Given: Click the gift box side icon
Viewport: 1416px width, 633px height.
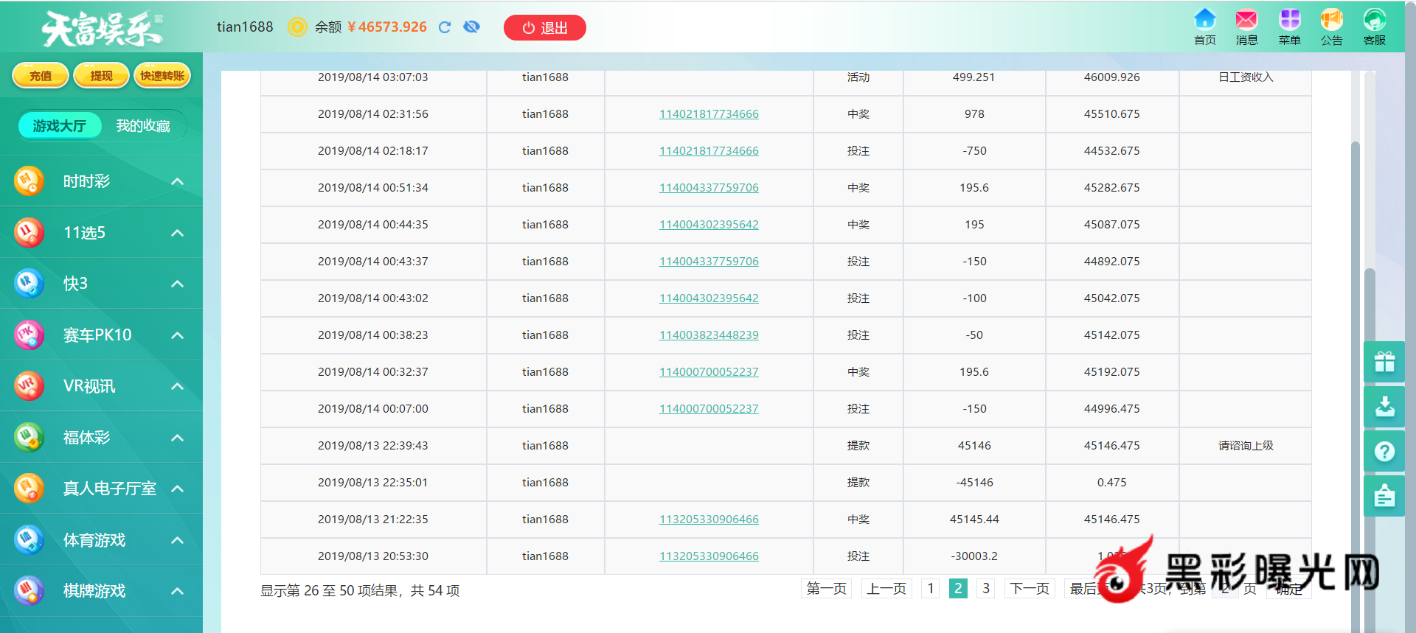Looking at the screenshot, I should (1384, 362).
